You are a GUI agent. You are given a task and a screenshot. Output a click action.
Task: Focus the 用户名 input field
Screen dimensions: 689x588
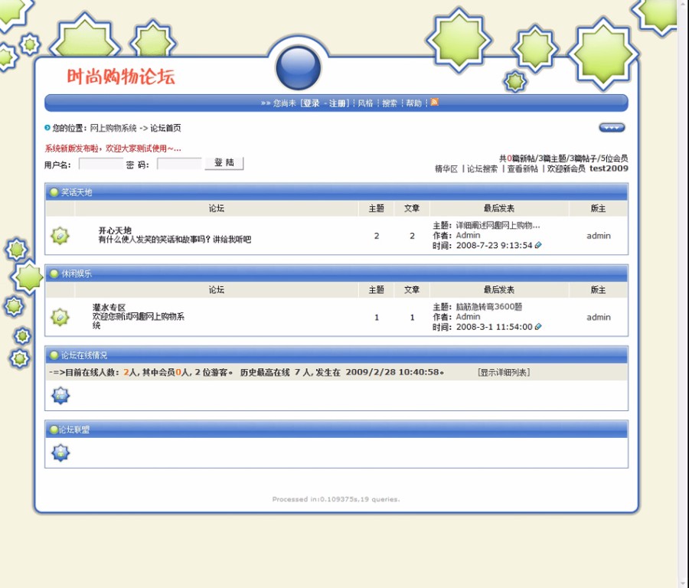tap(100, 164)
